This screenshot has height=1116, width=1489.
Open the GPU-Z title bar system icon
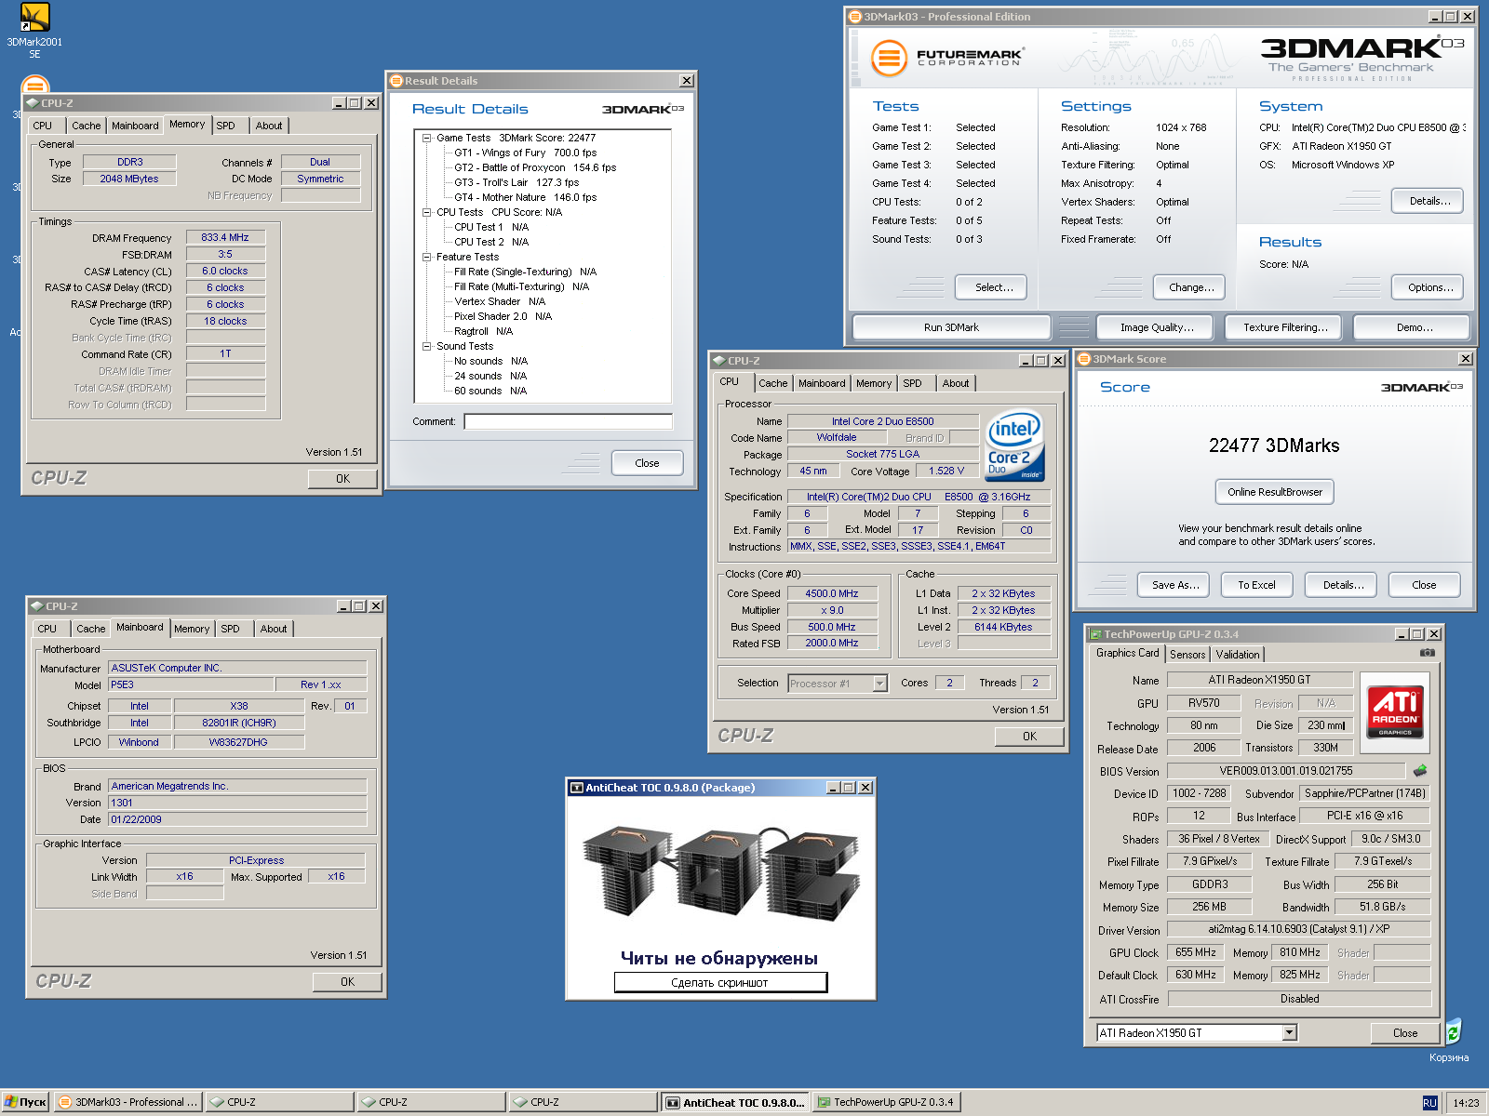[x=1094, y=634]
